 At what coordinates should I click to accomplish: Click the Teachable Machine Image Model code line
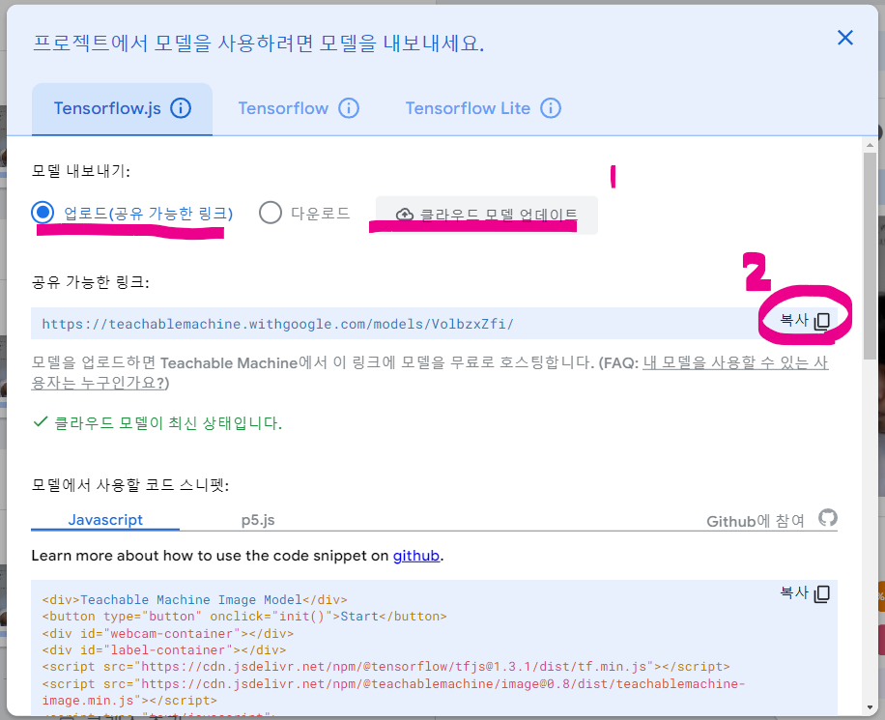coord(195,600)
